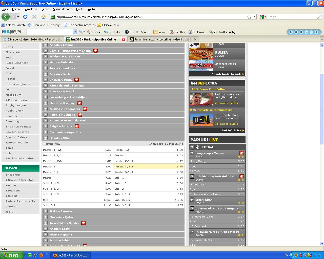
Task: Select Peste 3, 3.5 odds 3.40
Action: tap(149, 166)
